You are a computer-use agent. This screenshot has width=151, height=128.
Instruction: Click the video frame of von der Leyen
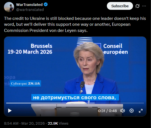pos(75,76)
